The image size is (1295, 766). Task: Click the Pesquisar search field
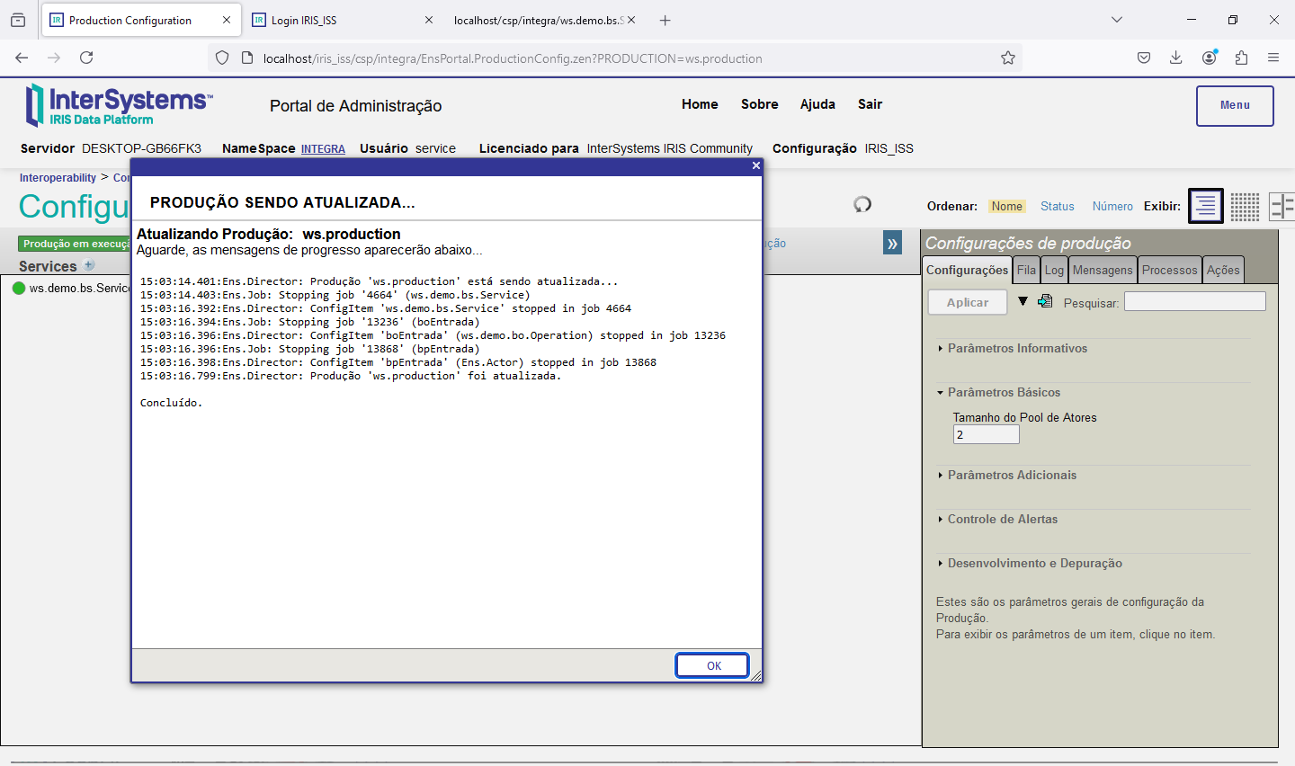[x=1194, y=302]
